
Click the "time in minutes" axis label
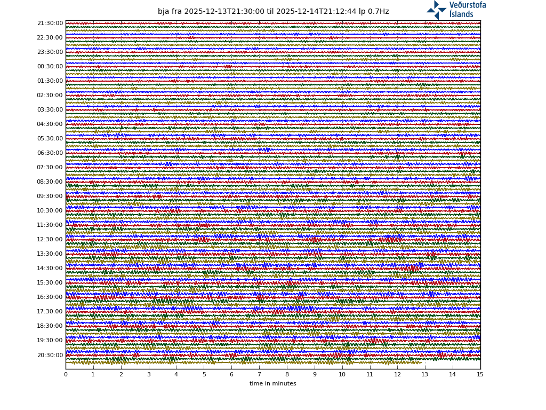coord(272,384)
